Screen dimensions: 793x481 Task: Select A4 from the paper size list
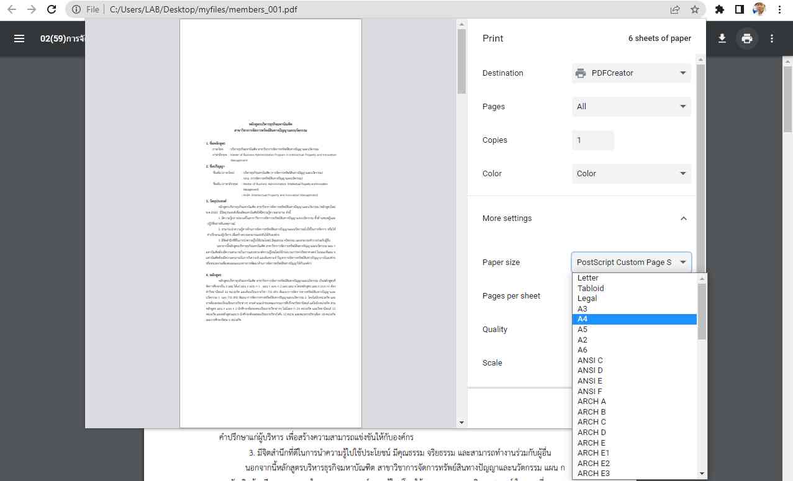click(633, 319)
